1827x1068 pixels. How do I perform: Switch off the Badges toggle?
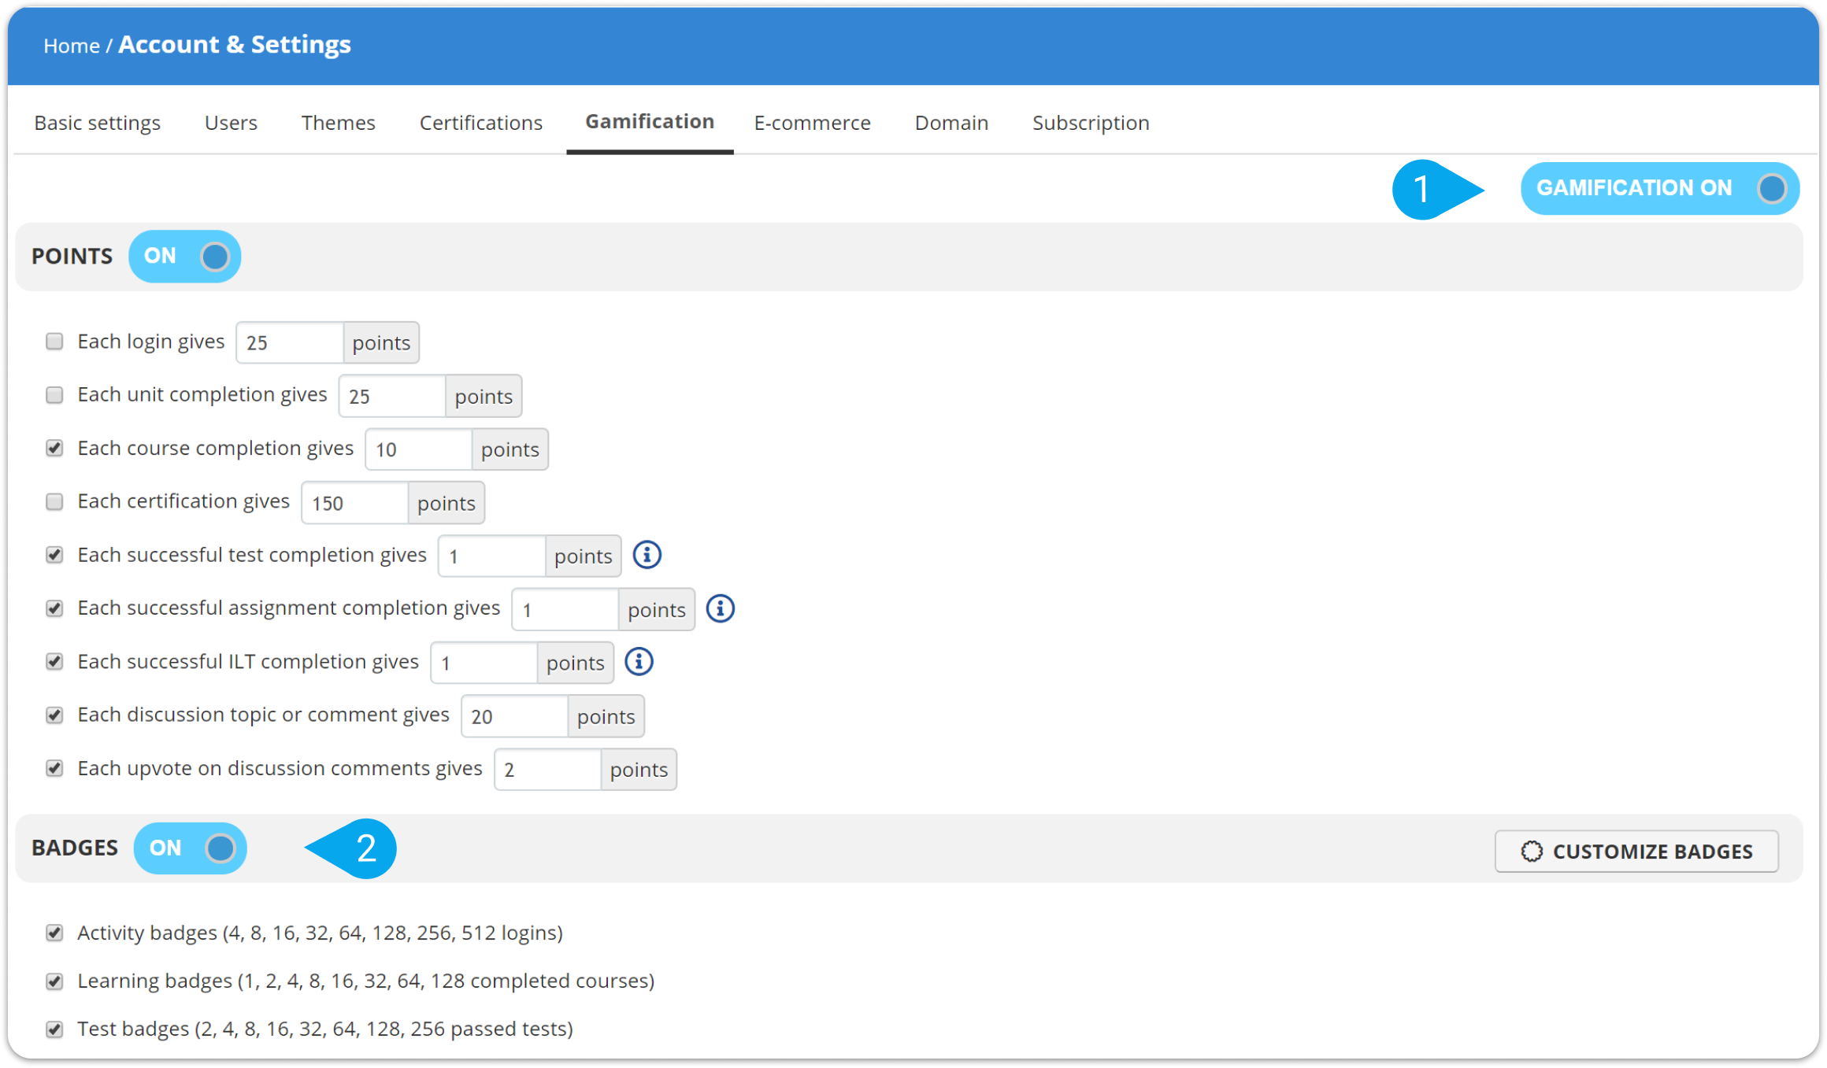tap(190, 848)
